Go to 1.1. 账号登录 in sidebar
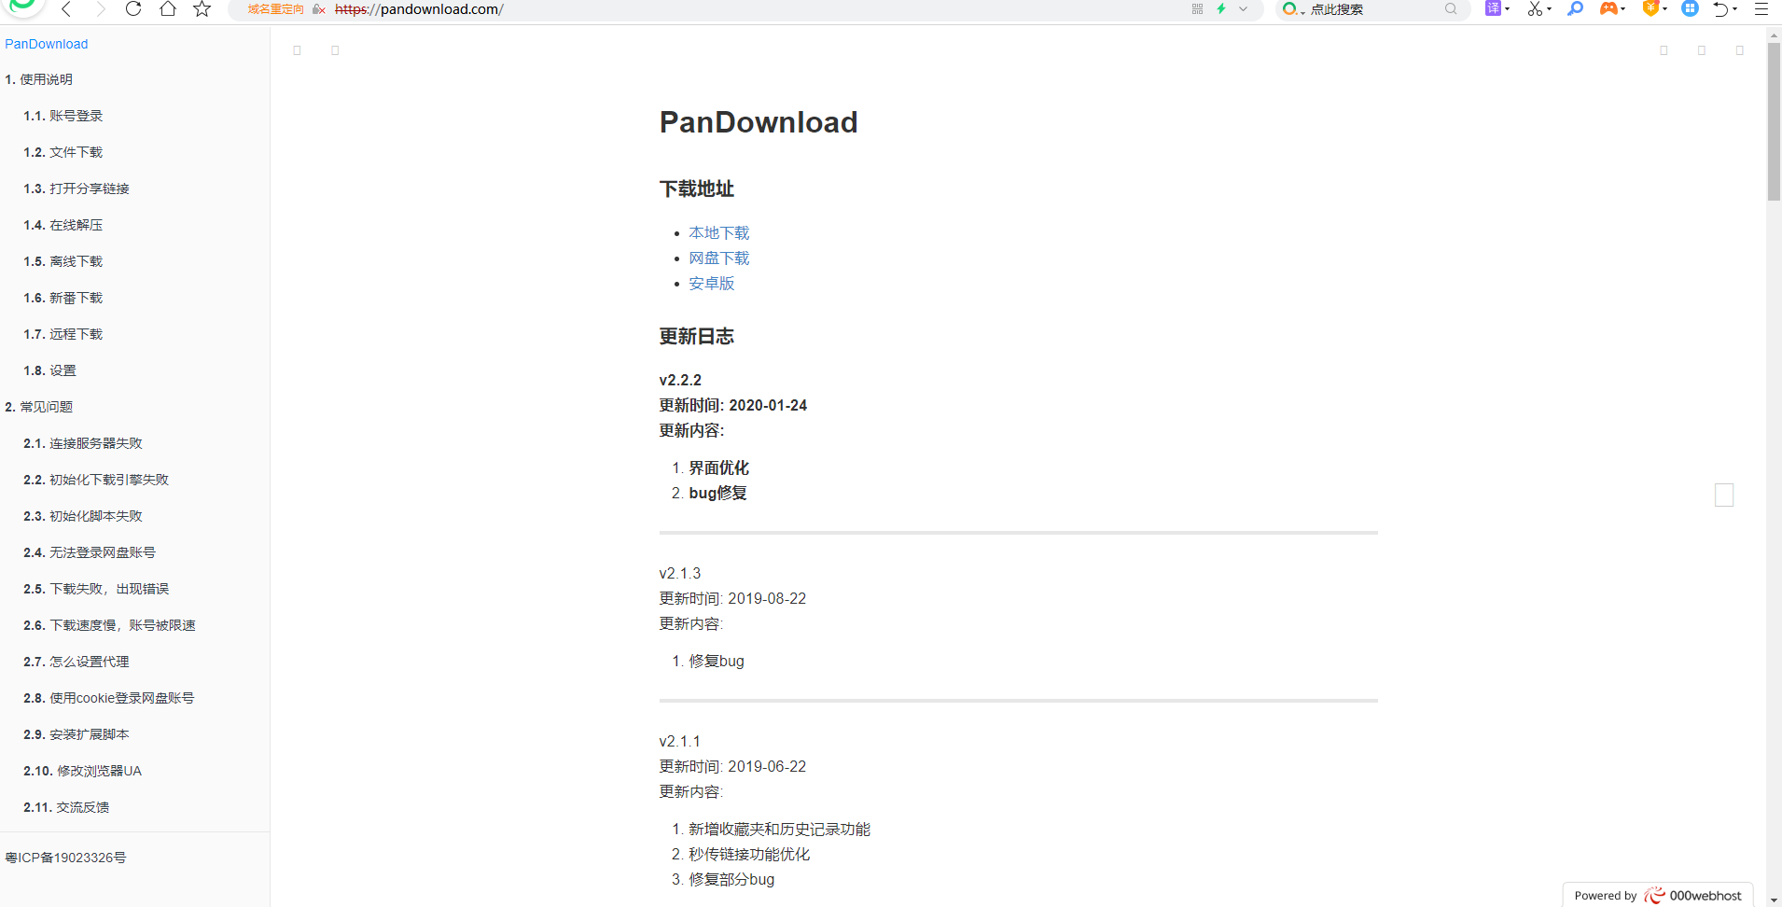1782x907 pixels. tap(63, 116)
